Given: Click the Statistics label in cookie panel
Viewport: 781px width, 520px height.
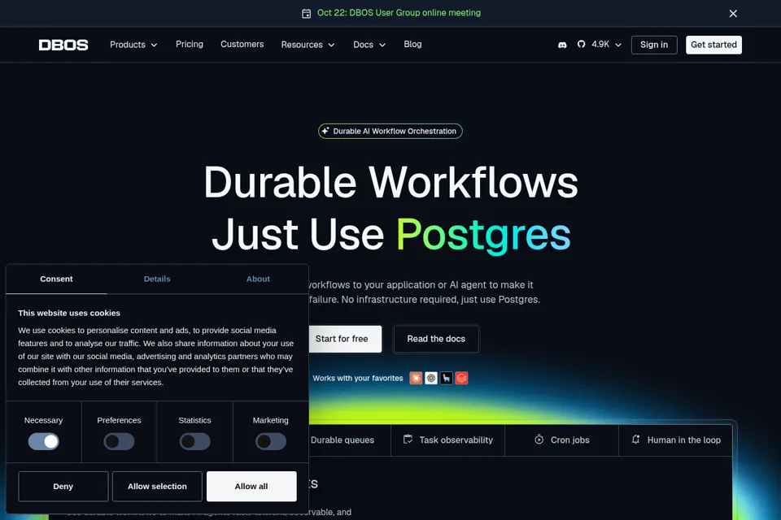Looking at the screenshot, I should point(194,421).
